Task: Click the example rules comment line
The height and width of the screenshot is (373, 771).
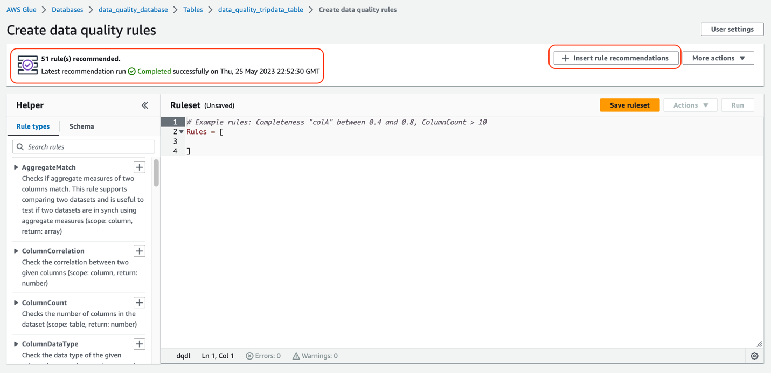Action: (337, 122)
